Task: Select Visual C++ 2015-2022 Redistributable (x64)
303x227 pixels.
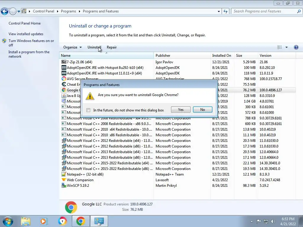Action: (178, 163)
